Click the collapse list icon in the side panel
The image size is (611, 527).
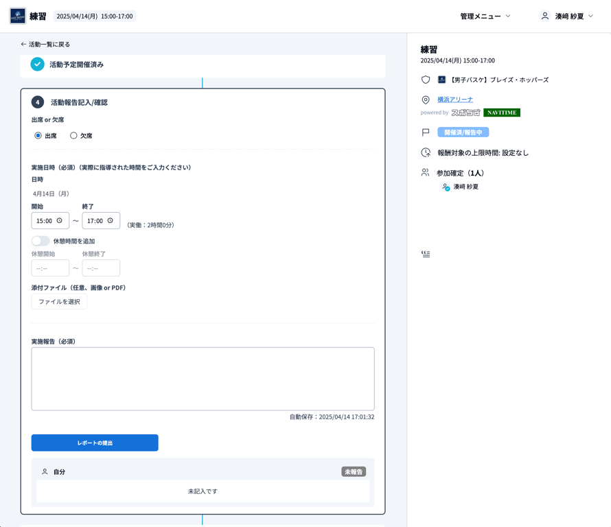(x=426, y=254)
